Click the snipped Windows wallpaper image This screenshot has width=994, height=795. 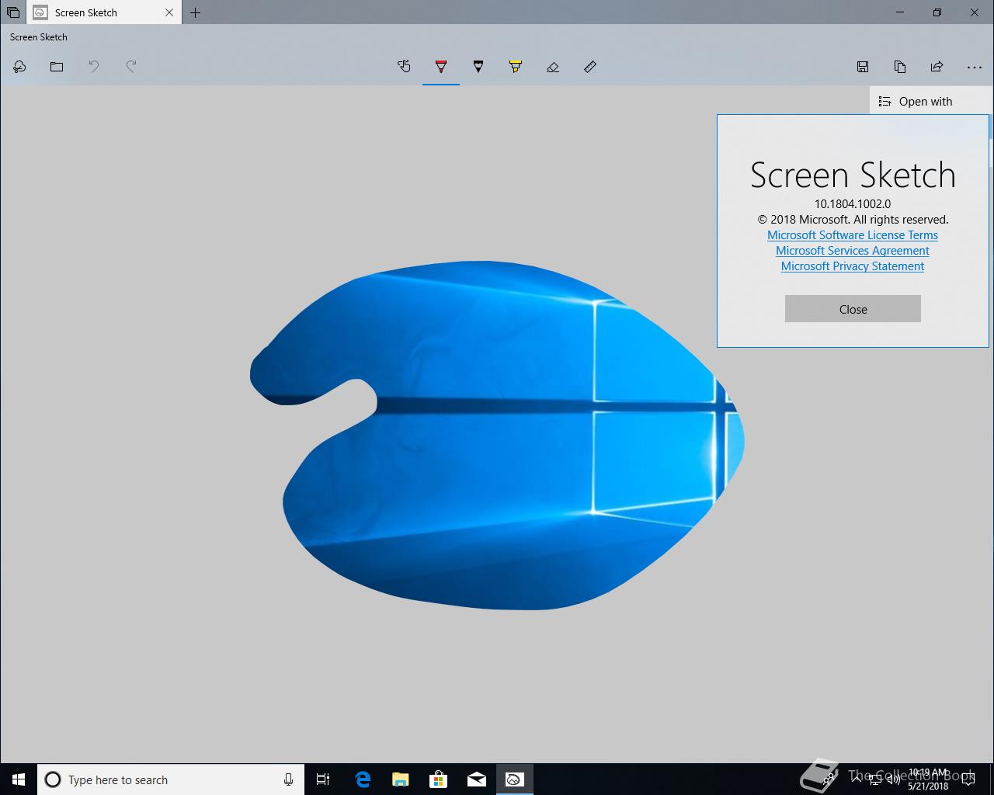[x=497, y=435]
